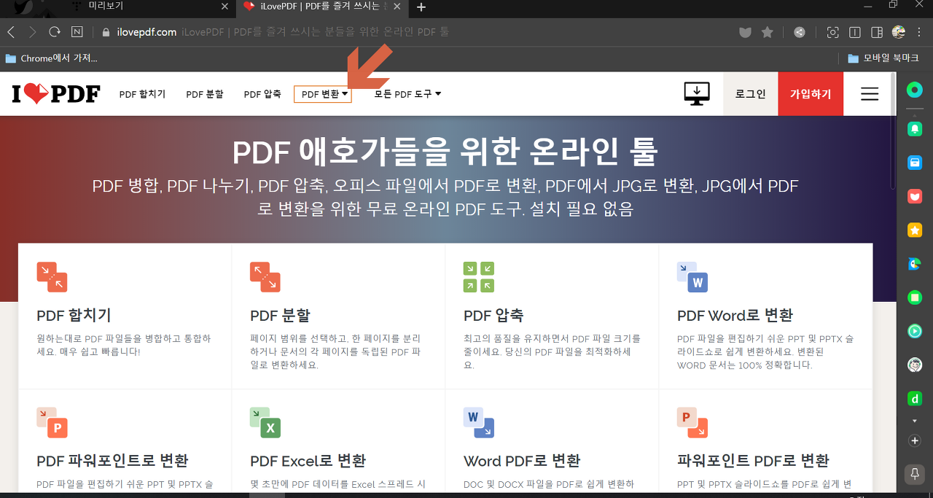Open the PDF 분할 card title

(280, 316)
